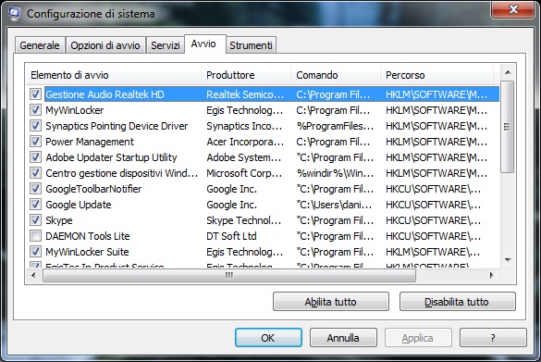Click the horizontal scrollbar left arrow
Viewport: 541px width, 362px height.
[x=33, y=275]
